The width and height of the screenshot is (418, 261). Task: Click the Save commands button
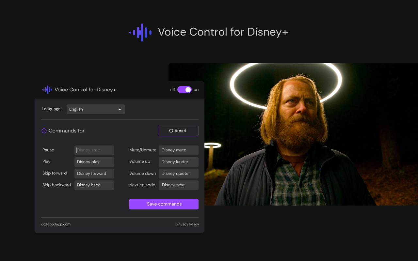(164, 204)
